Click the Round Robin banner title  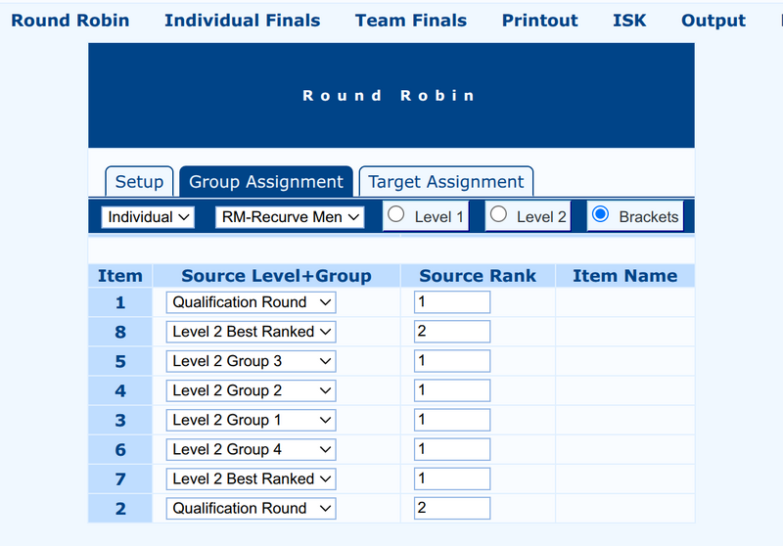389,95
